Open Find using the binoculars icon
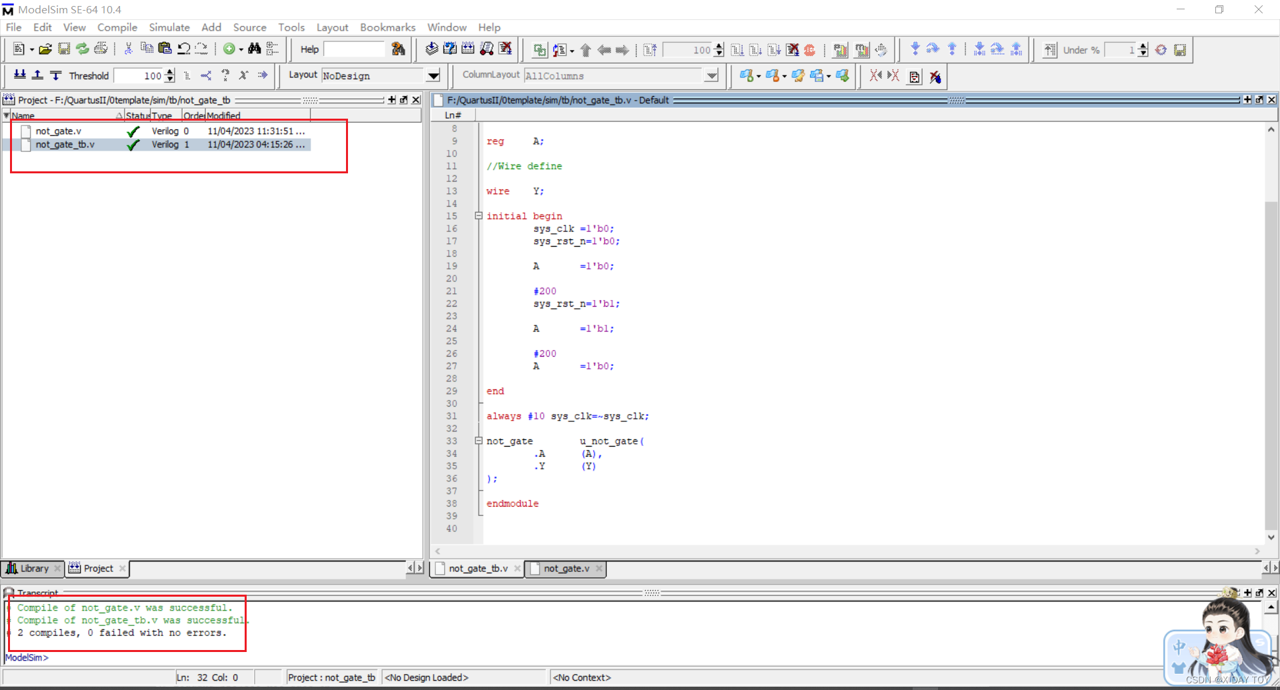1280x690 pixels. 255,49
